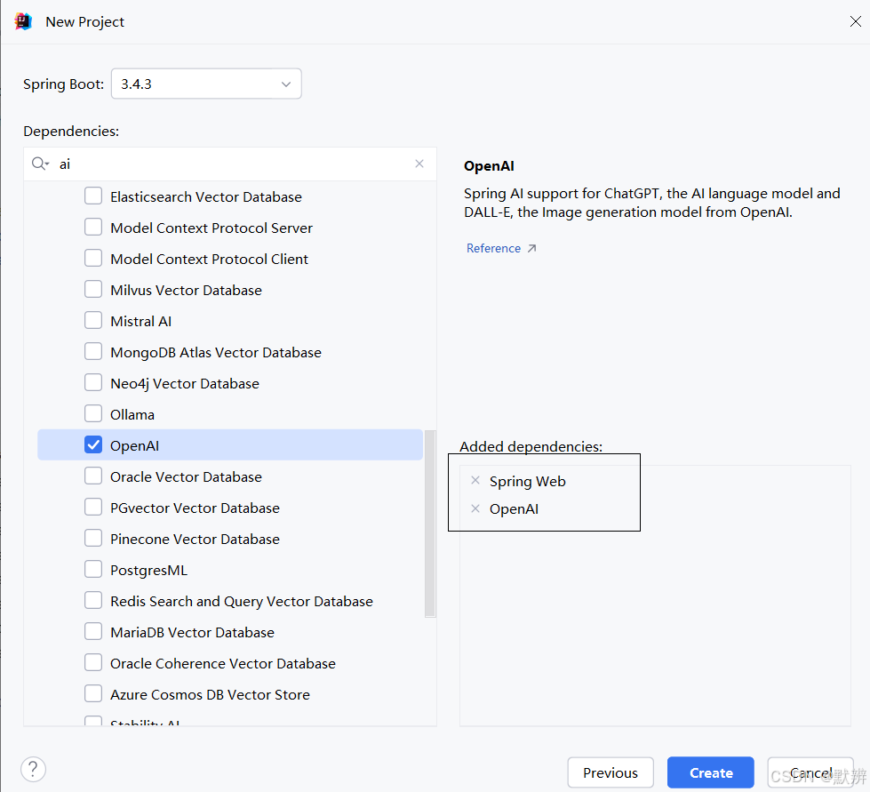Image resolution: width=870 pixels, height=792 pixels.
Task: Tick PGvector Vector Database checkbox
Action: (x=93, y=508)
